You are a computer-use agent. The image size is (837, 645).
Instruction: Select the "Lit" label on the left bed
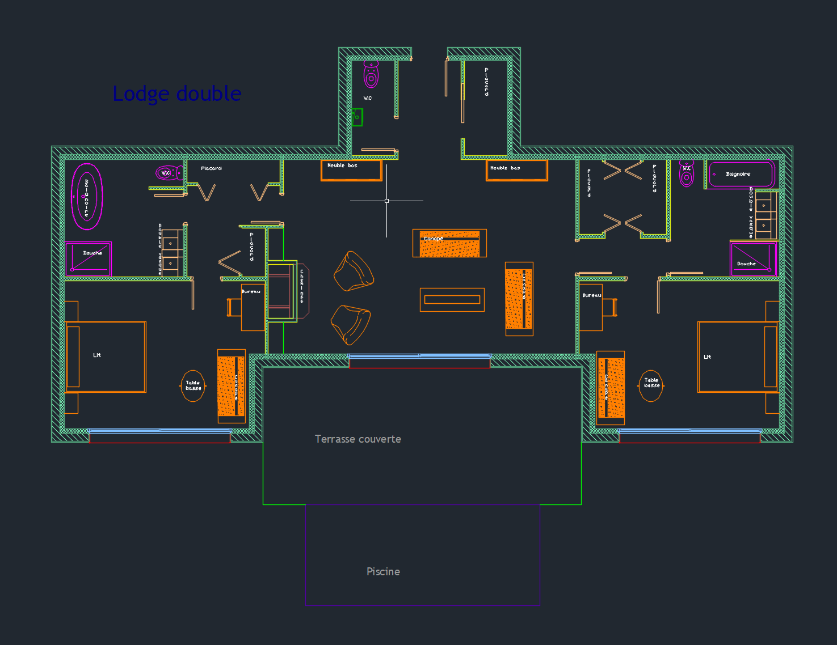pos(97,355)
